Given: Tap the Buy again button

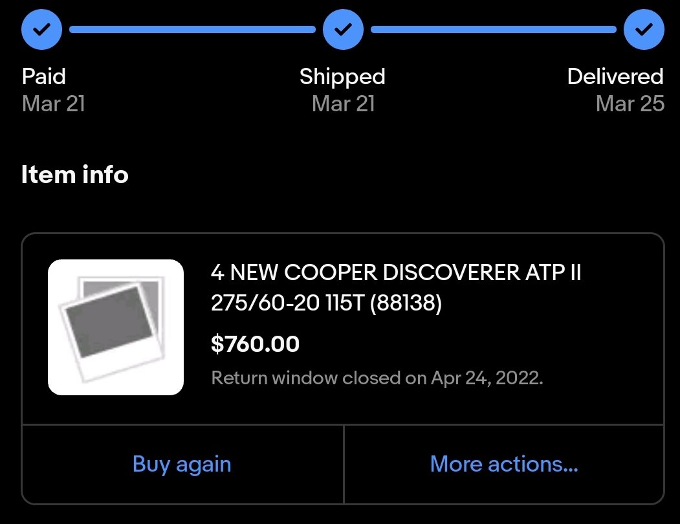Looking at the screenshot, I should [182, 464].
